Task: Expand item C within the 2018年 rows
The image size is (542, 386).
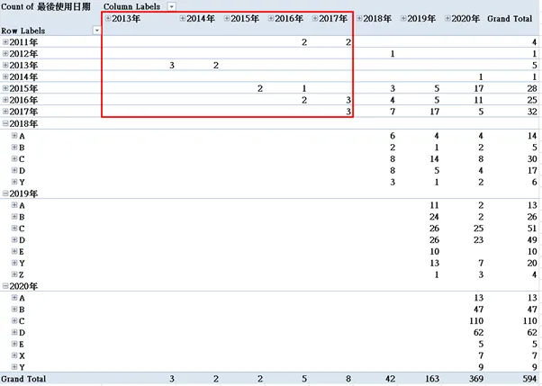Action: tap(14, 158)
